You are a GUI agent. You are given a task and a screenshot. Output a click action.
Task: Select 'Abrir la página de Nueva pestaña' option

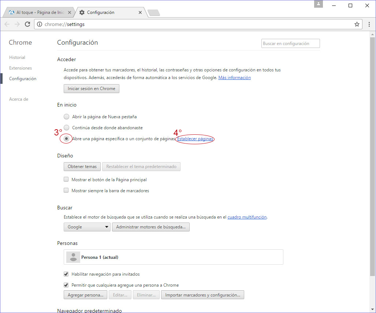pyautogui.click(x=66, y=117)
